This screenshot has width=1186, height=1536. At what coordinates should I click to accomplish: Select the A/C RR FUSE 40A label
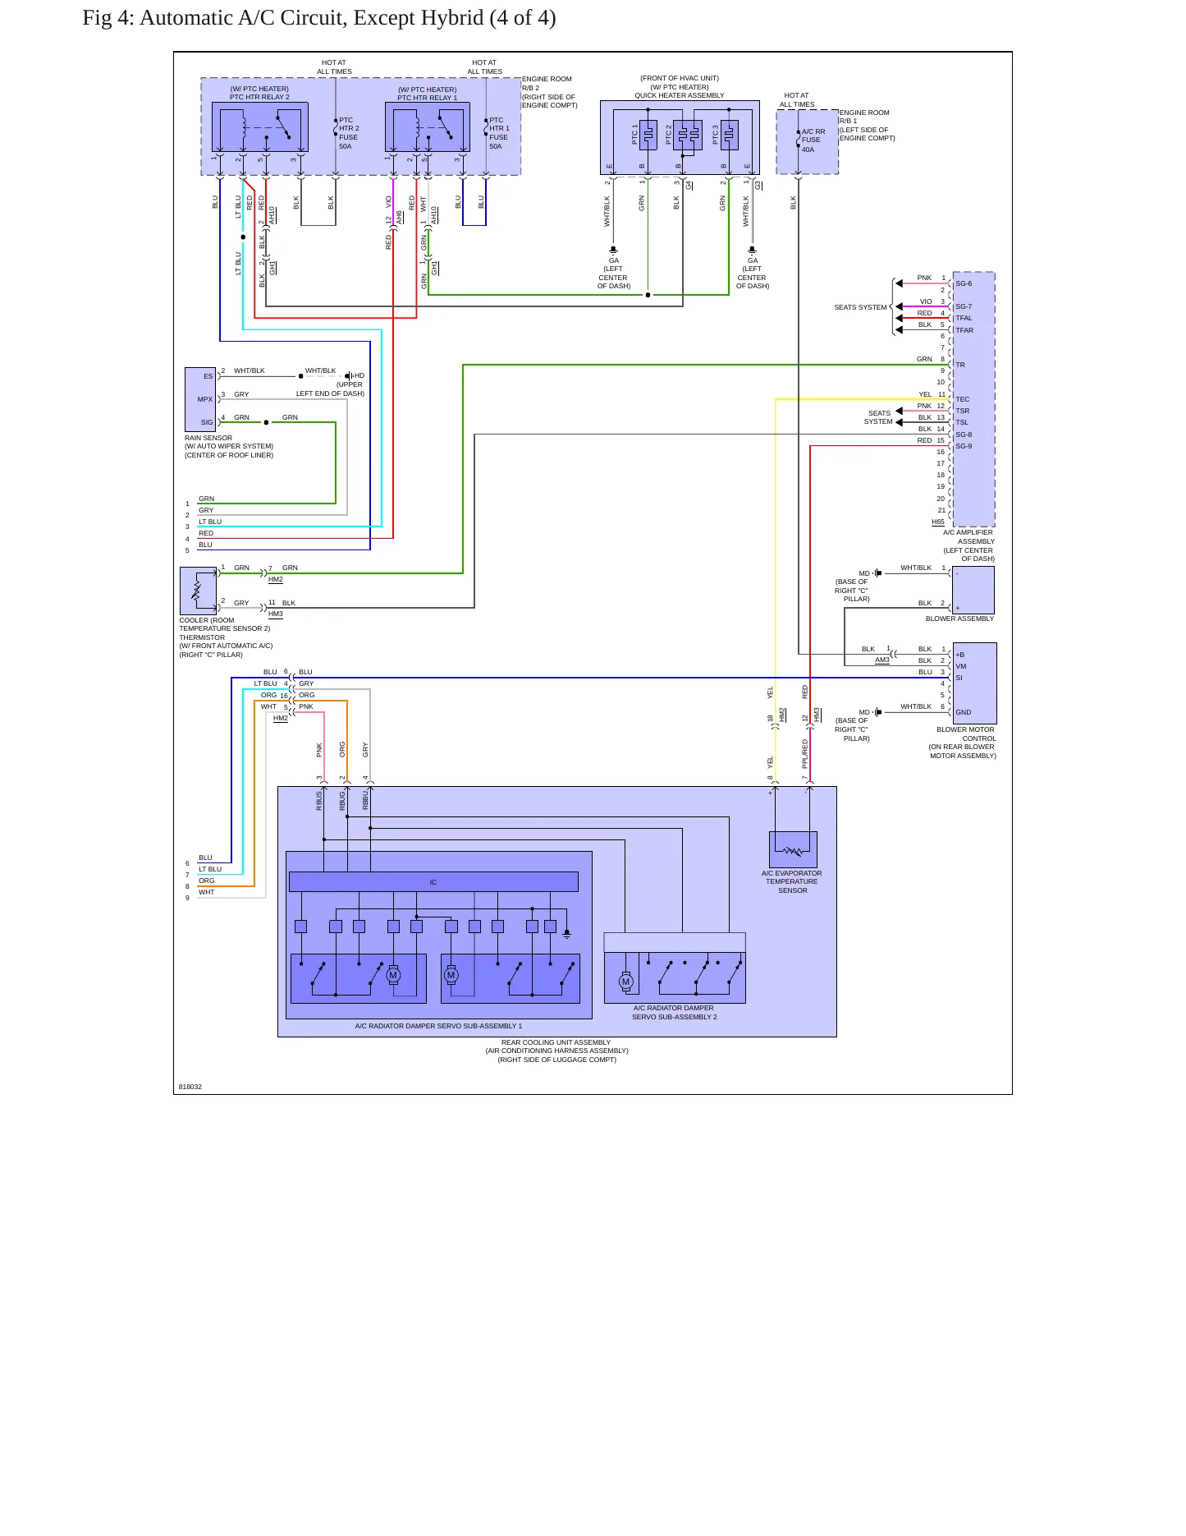(813, 140)
